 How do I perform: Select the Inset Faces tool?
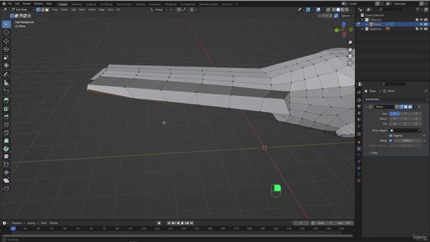tap(6, 109)
